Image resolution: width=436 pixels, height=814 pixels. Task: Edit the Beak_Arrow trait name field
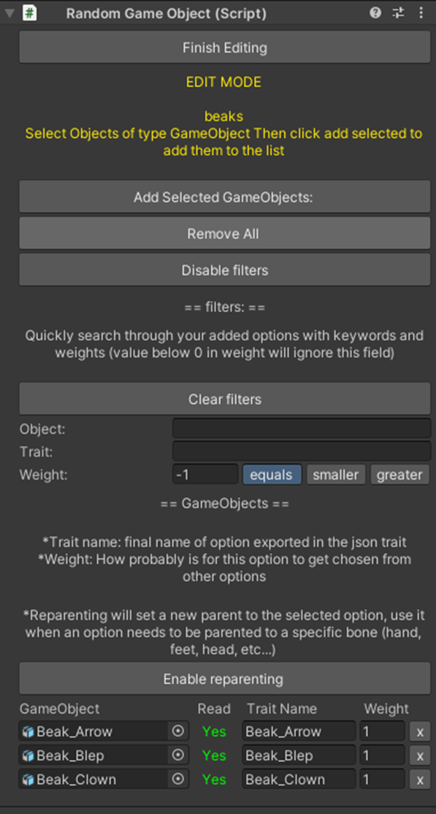click(299, 731)
